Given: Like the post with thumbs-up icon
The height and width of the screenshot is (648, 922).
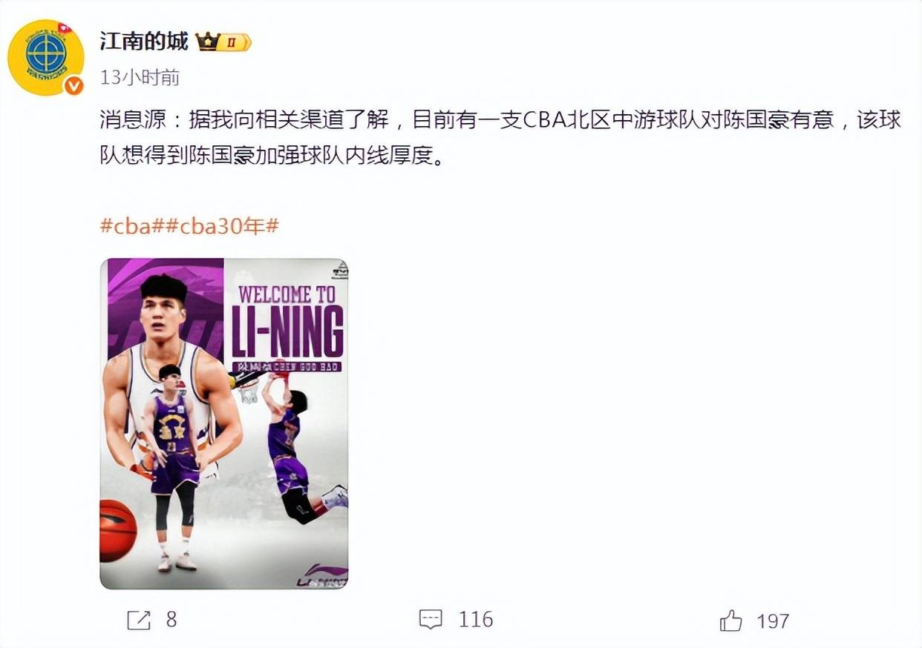Looking at the screenshot, I should point(731,621).
